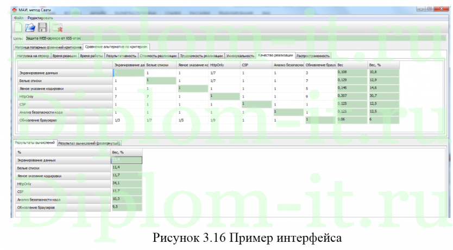Screen dimensions: 453x250
Task: Click result value 9,5
Action: point(127,207)
